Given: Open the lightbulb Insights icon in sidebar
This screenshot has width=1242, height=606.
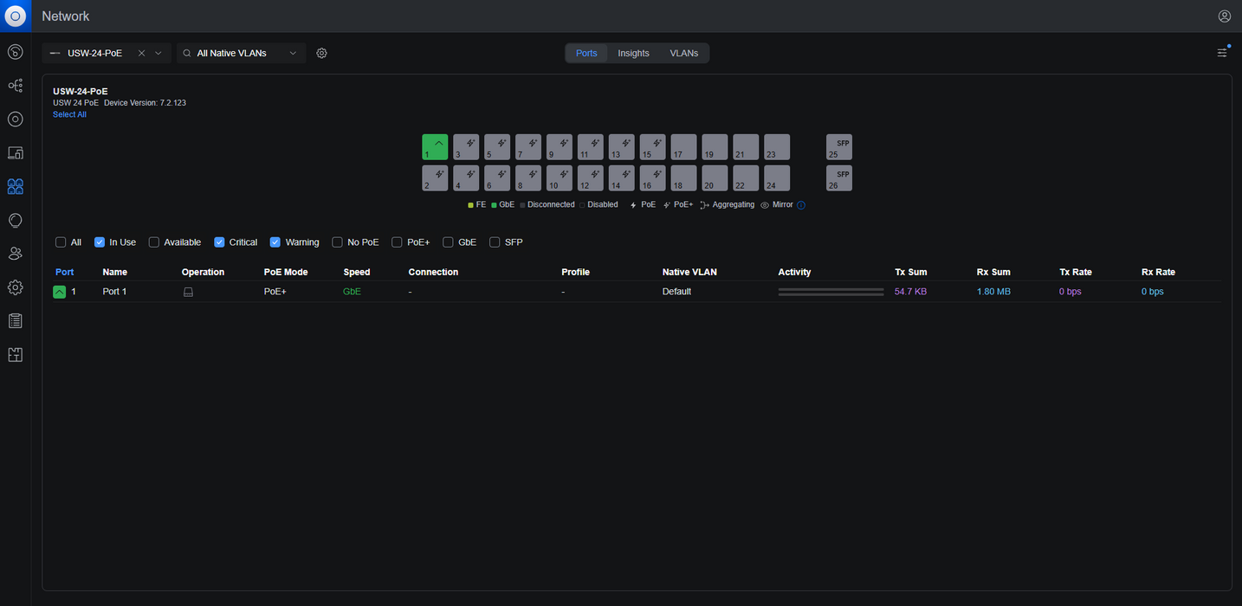Looking at the screenshot, I should tap(16, 221).
